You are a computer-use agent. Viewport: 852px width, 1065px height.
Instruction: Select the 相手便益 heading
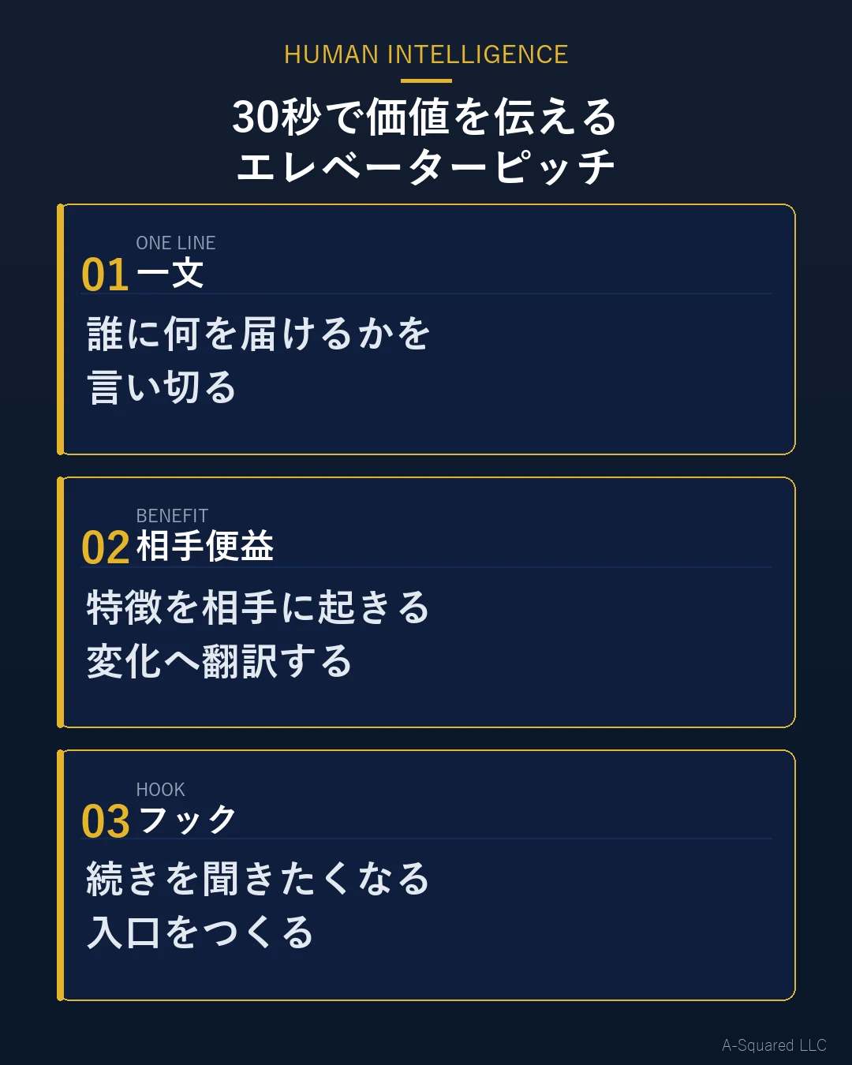[x=205, y=546]
